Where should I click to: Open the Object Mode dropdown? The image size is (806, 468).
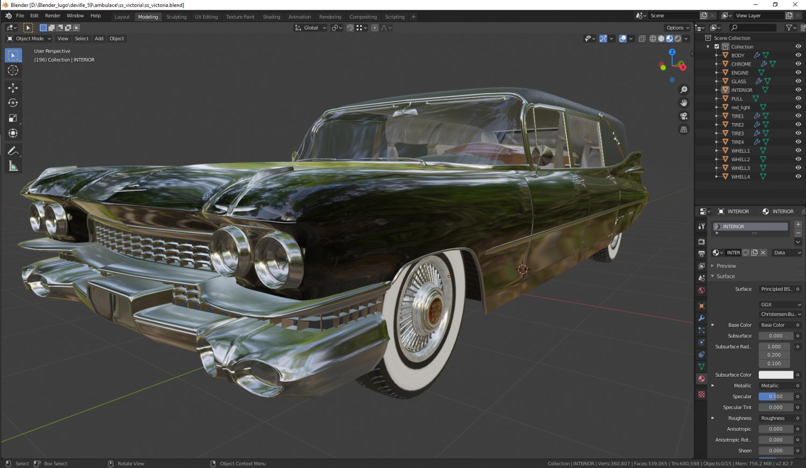pyautogui.click(x=28, y=38)
